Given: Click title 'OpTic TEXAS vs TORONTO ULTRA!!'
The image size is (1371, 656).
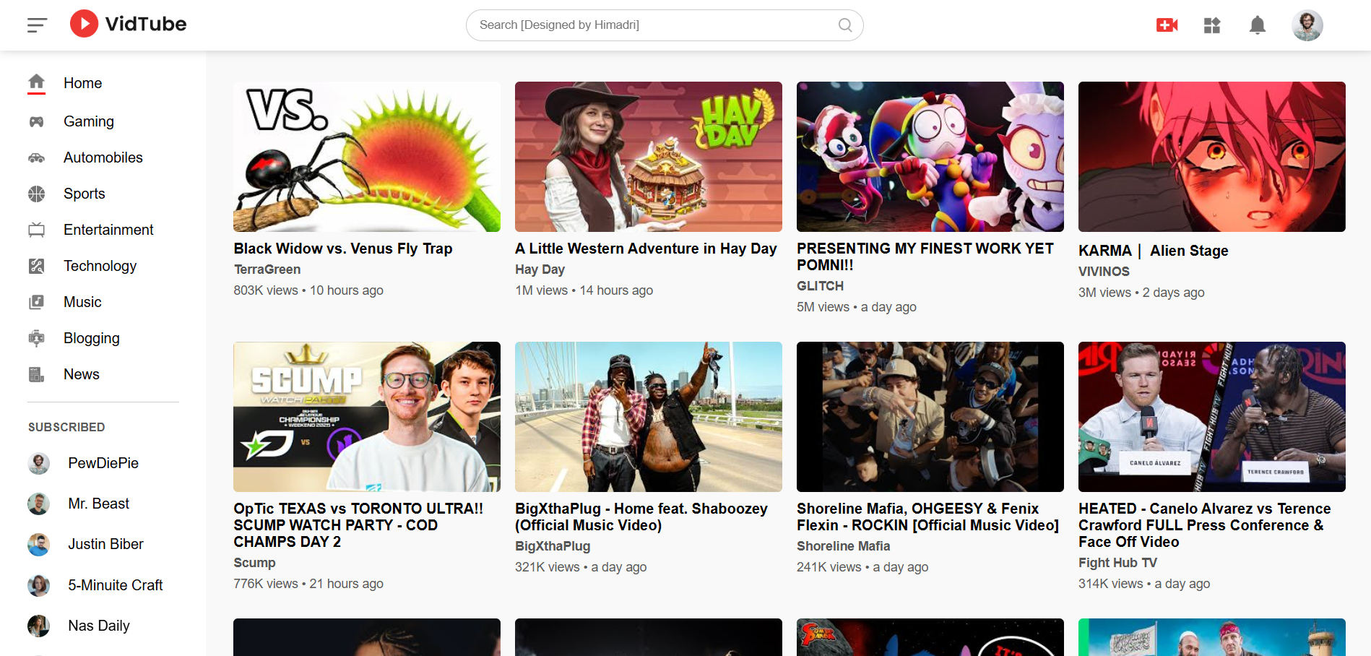Looking at the screenshot, I should 358,525.
